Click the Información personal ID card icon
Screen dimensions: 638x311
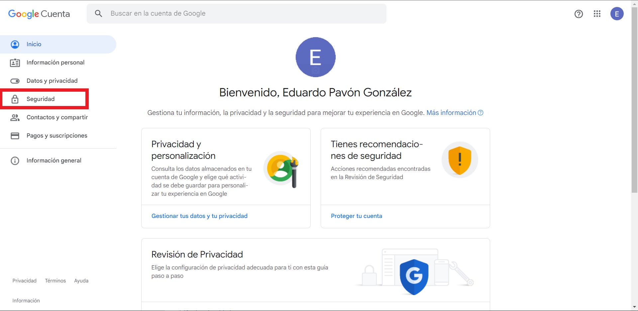[15, 62]
